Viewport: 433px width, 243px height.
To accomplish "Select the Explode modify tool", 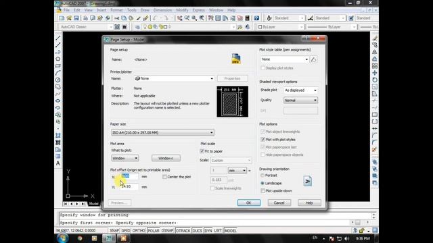I will [375, 150].
